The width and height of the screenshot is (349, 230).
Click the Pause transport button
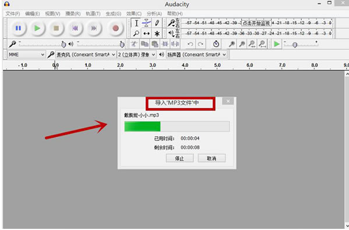pyautogui.click(x=18, y=29)
